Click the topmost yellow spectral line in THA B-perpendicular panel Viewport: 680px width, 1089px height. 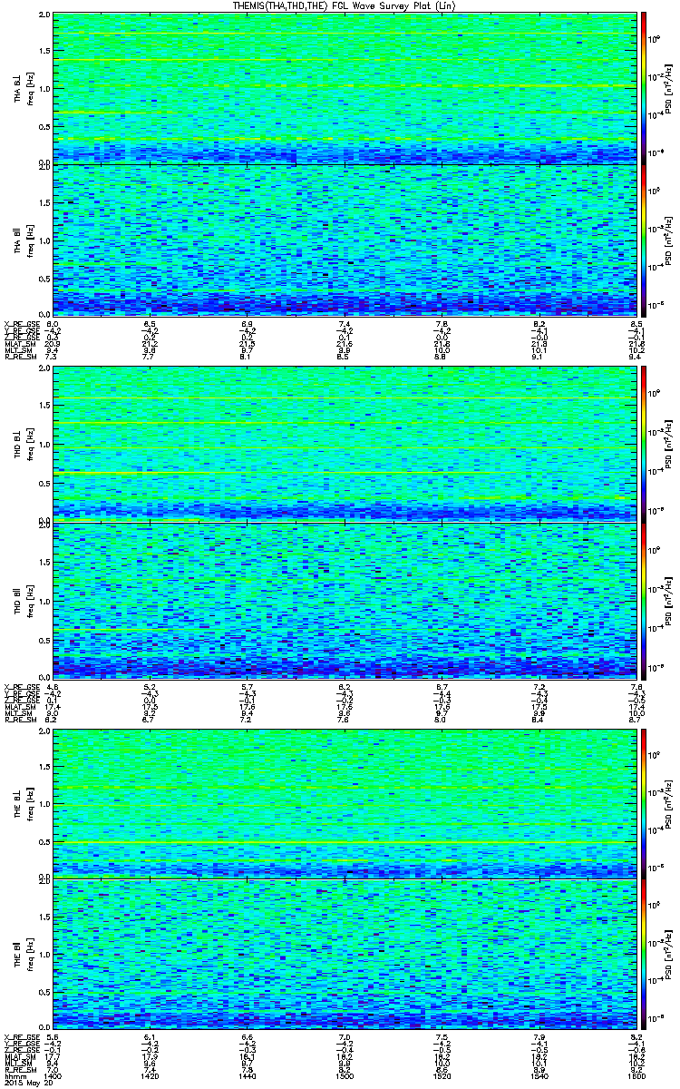tap(345, 34)
